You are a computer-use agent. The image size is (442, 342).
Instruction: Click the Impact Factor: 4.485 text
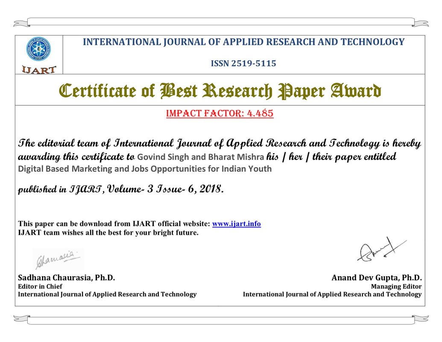click(x=220, y=113)
